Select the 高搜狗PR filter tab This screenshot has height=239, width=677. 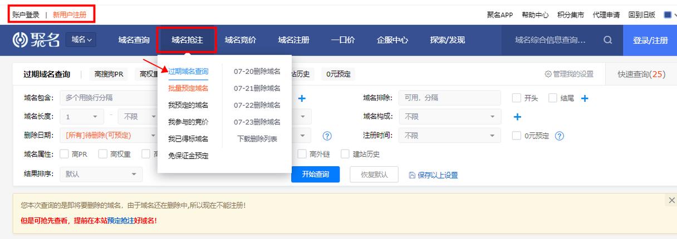108,74
